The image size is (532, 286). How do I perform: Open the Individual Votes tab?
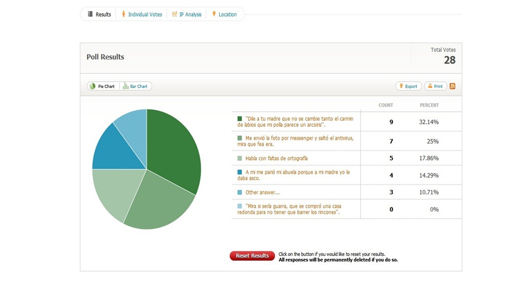(x=142, y=14)
